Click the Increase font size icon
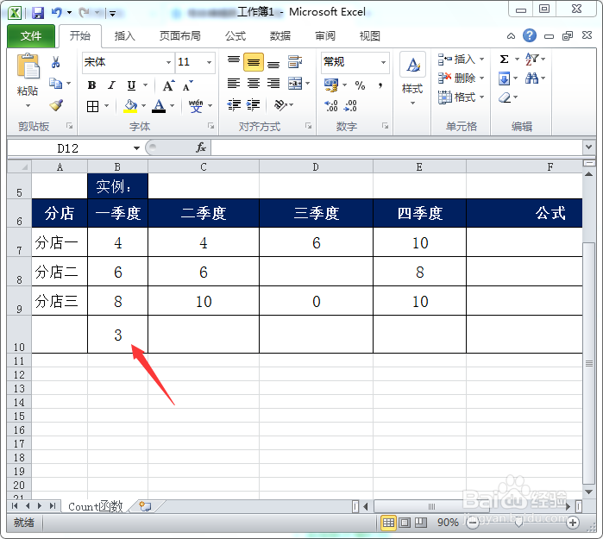603x539 pixels. tap(168, 85)
